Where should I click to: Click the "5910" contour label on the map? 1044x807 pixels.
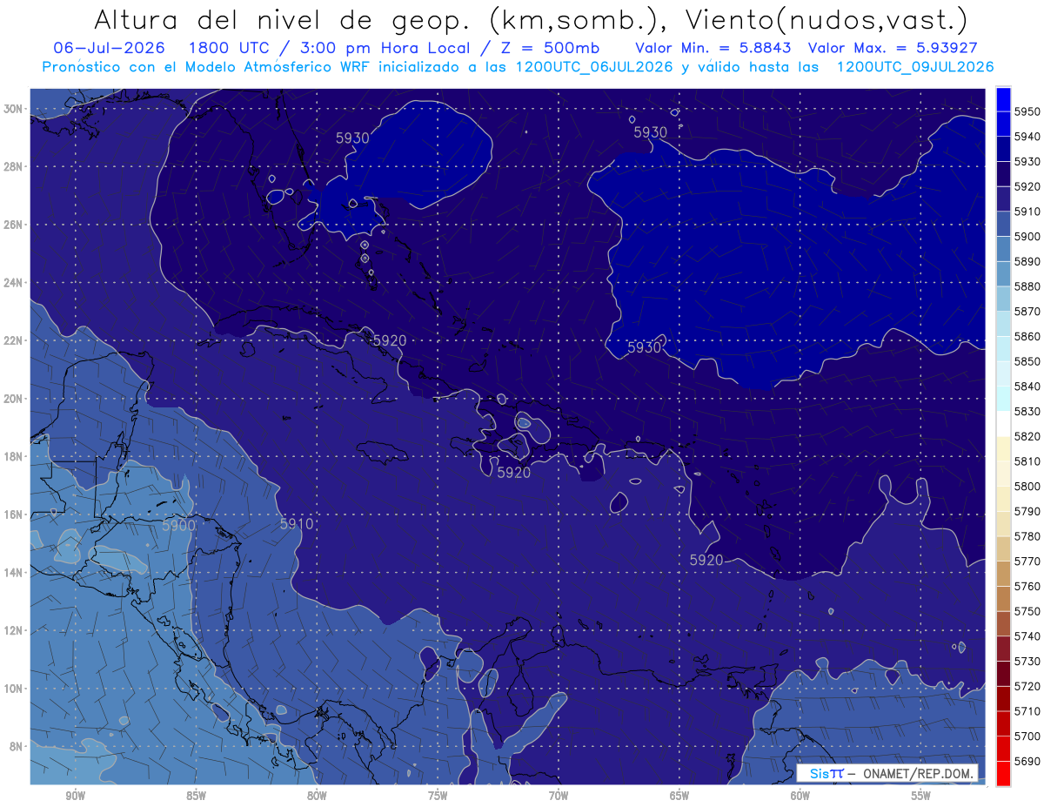pyautogui.click(x=297, y=524)
